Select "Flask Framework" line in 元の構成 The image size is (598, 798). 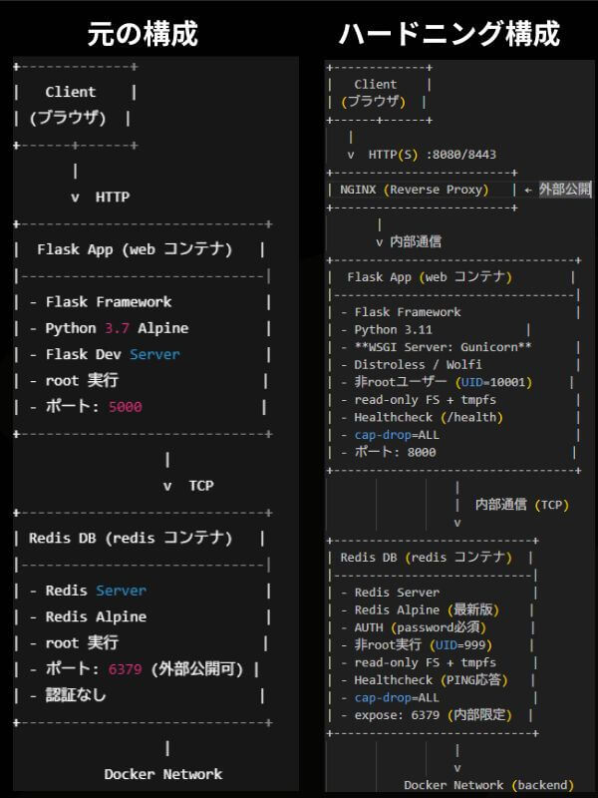pyautogui.click(x=109, y=302)
